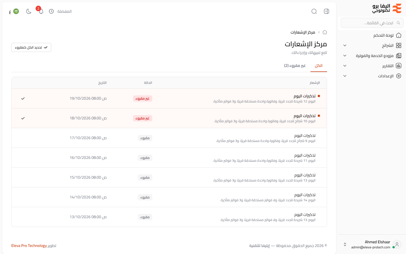Click the date 16/10/2026 08:00 ص

(x=88, y=158)
